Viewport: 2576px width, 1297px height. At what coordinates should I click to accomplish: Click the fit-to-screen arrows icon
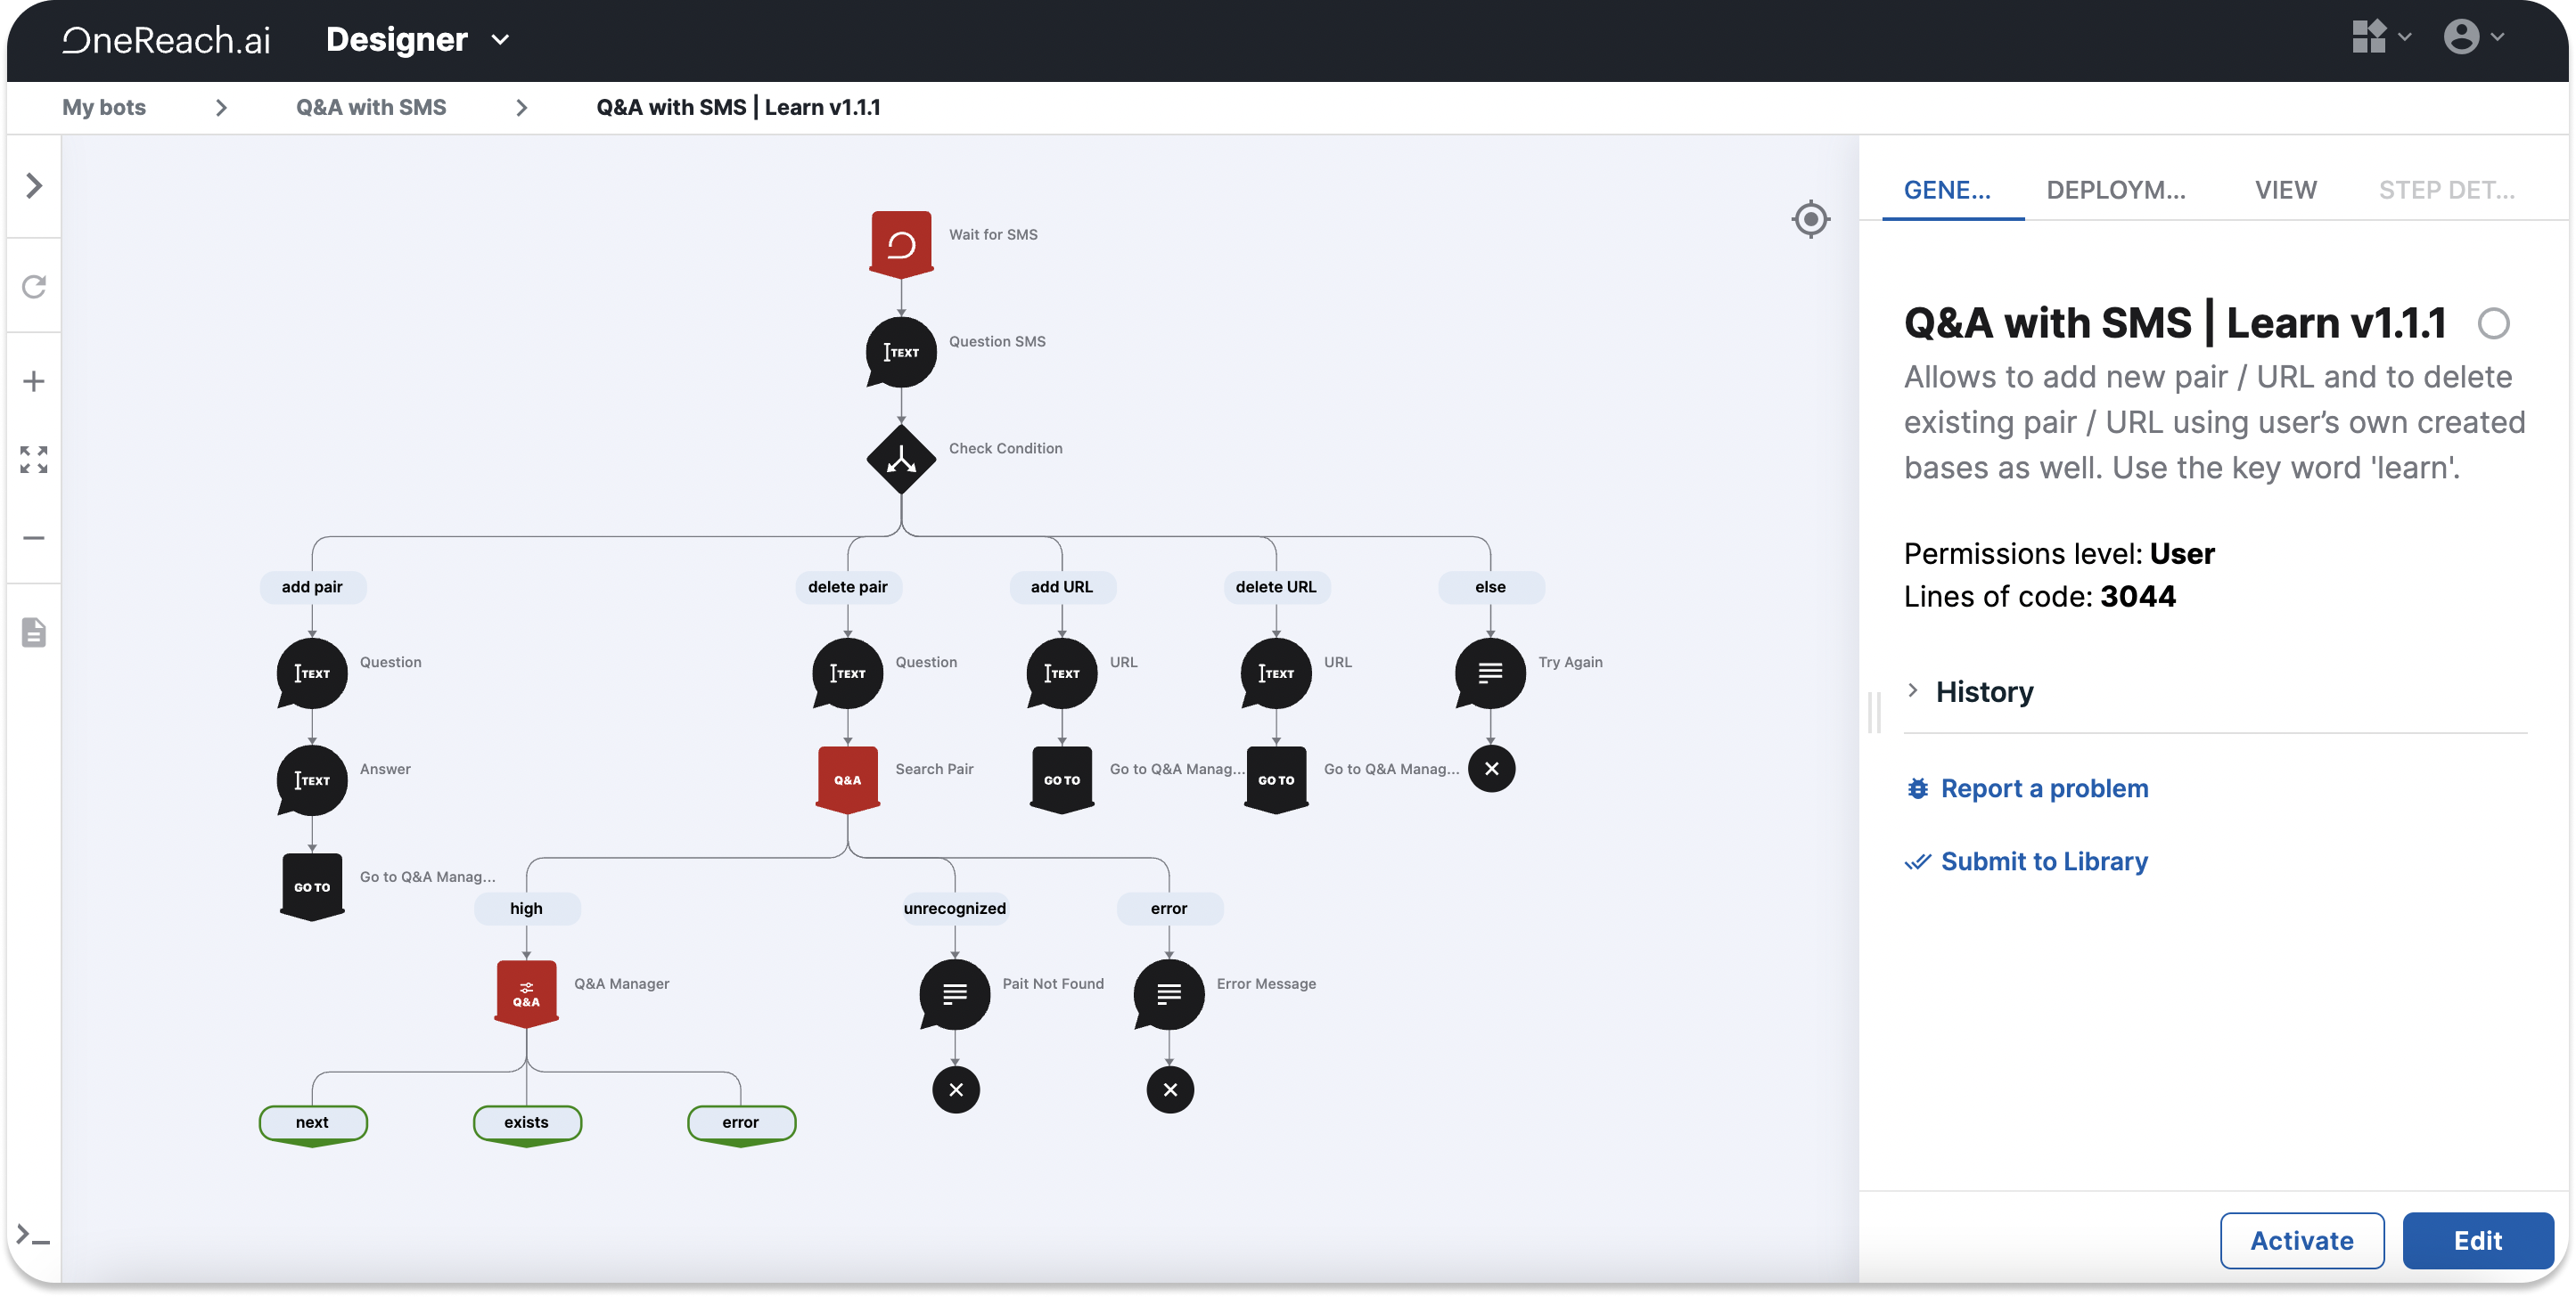coord(34,460)
